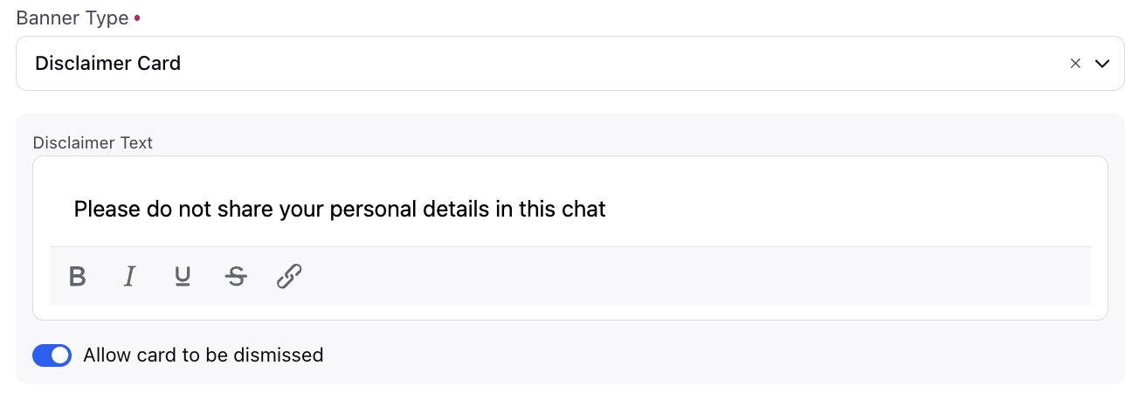Image resolution: width=1146 pixels, height=407 pixels.
Task: Clear the Disclaimer Card selection with X
Action: click(x=1075, y=63)
